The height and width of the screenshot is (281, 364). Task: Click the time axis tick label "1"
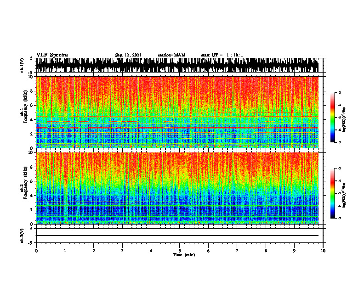point(65,251)
